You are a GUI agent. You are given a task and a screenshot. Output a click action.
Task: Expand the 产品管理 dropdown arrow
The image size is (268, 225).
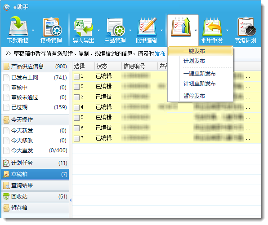pos(130,31)
